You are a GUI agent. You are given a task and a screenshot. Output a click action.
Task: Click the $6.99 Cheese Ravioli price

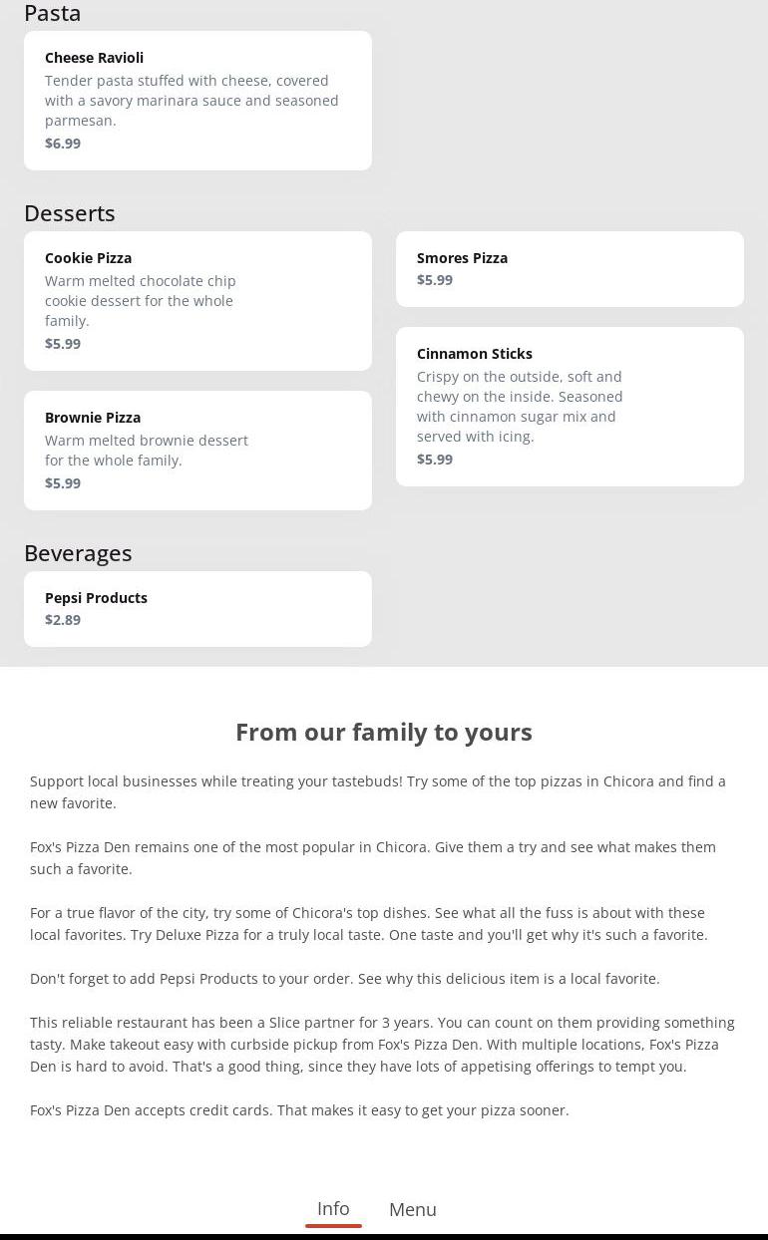click(63, 144)
